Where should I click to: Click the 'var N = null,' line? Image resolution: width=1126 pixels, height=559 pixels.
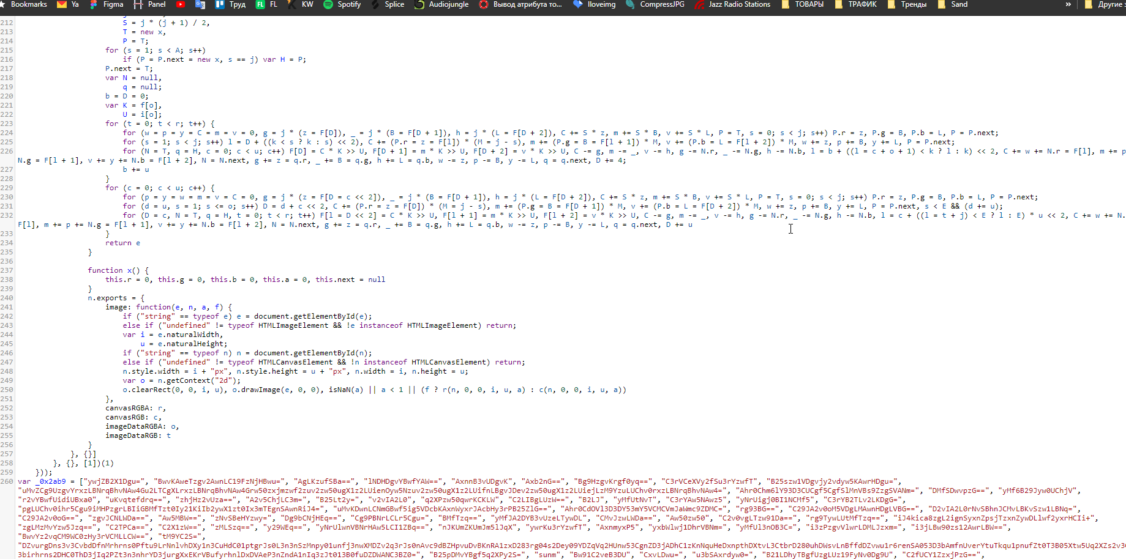point(133,78)
